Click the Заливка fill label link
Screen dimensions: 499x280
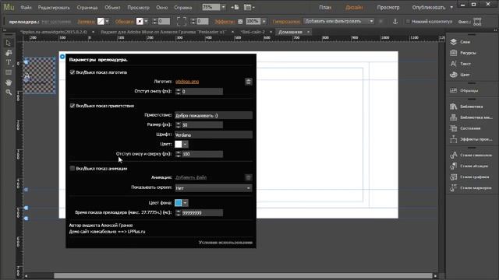click(x=86, y=22)
